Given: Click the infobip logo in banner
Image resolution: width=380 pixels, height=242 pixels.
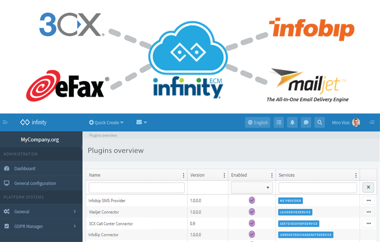Looking at the screenshot, I should click(312, 29).
